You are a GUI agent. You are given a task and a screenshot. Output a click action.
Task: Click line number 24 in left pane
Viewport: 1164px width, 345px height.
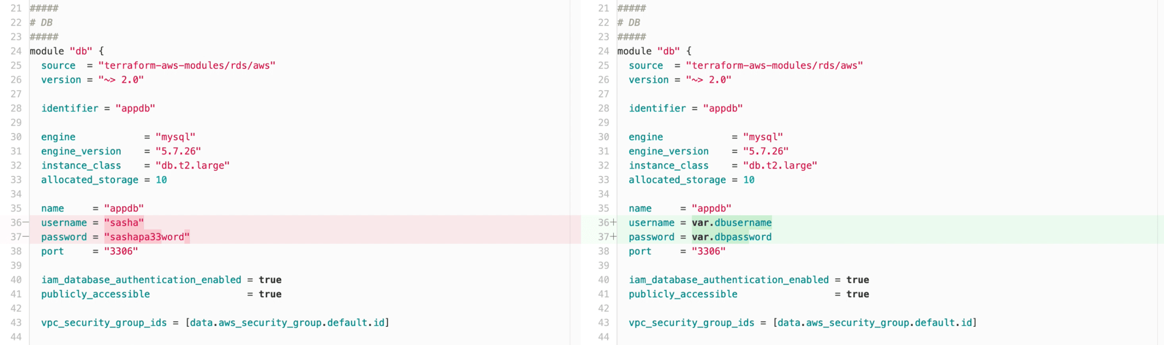[16, 51]
